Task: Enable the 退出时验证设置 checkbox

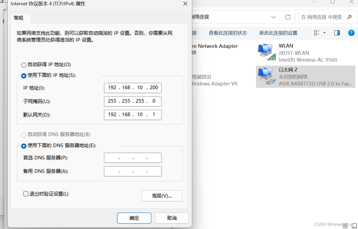Action: 25,194
